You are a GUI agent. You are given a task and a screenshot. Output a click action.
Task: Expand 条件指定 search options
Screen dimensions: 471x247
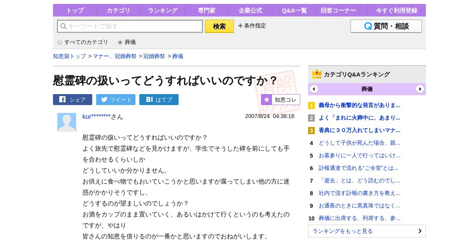[x=252, y=26]
